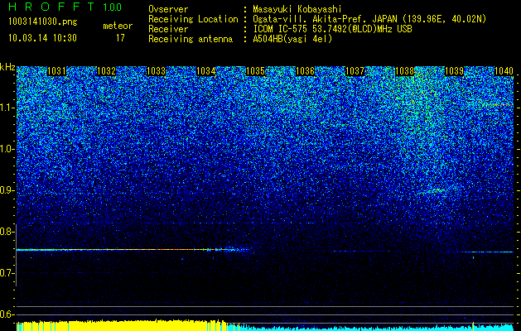Viewport: 521px width, 331px height.
Task: Click the kHz axis unit label
Action: point(7,68)
